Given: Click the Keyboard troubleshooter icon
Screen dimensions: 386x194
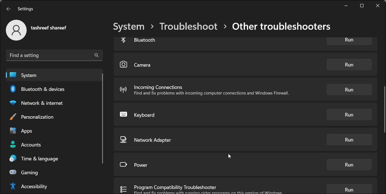Looking at the screenshot, I should (123, 114).
